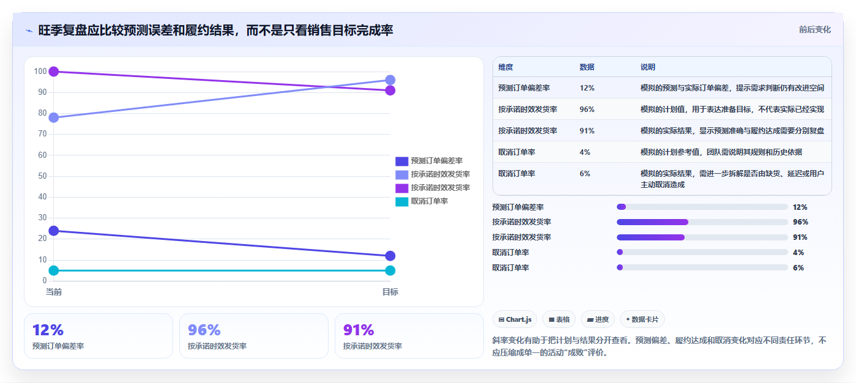Click the dark blue data point at 目标 (12)
The image size is (856, 383).
click(x=390, y=256)
